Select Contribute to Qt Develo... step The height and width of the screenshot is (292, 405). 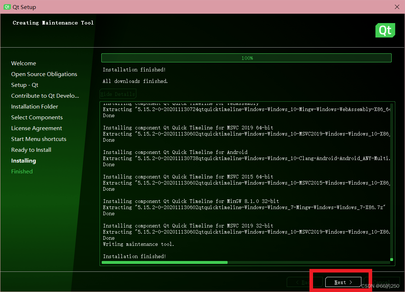45,96
